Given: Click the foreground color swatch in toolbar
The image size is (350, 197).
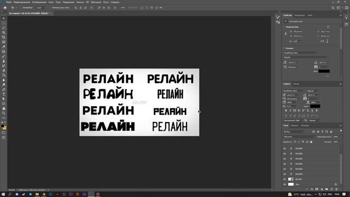Looking at the screenshot, I should [x=2, y=126].
